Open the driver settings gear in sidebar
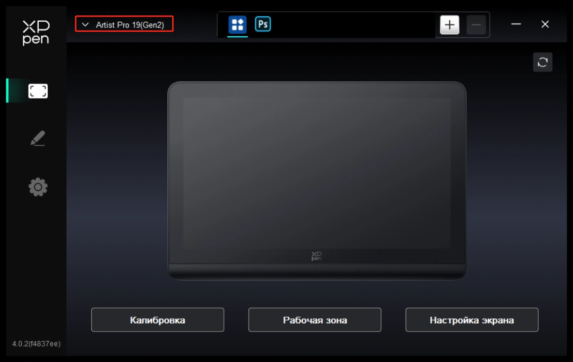573x362 pixels. (38, 187)
